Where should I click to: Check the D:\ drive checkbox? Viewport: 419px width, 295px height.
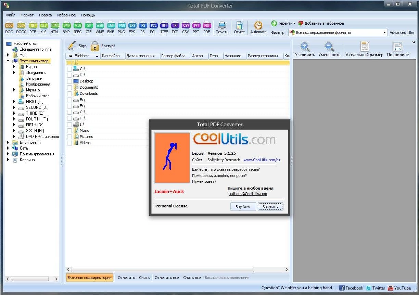69,75
